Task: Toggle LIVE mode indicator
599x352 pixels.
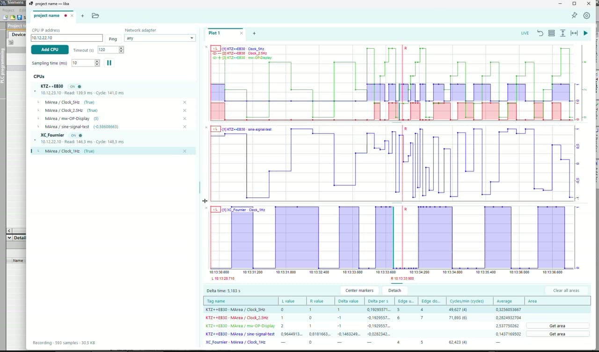Action: pos(525,33)
